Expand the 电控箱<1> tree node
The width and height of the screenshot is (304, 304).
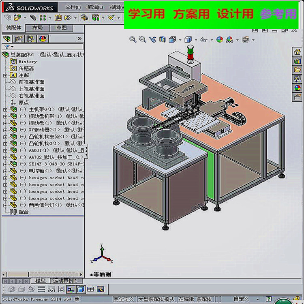coord(5,171)
